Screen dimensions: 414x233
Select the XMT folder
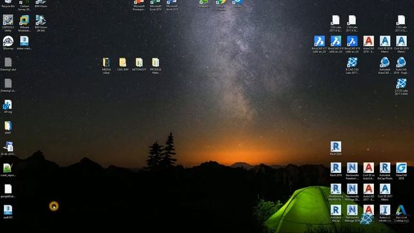(8, 128)
